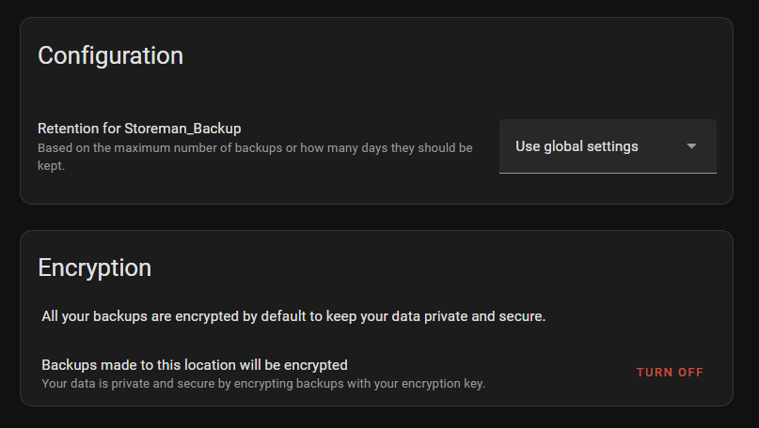
Task: Click the retention description about maximum backups
Action: (x=254, y=148)
